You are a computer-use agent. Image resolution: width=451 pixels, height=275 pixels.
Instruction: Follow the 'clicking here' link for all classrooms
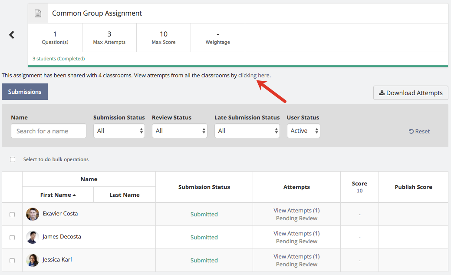[x=253, y=76]
